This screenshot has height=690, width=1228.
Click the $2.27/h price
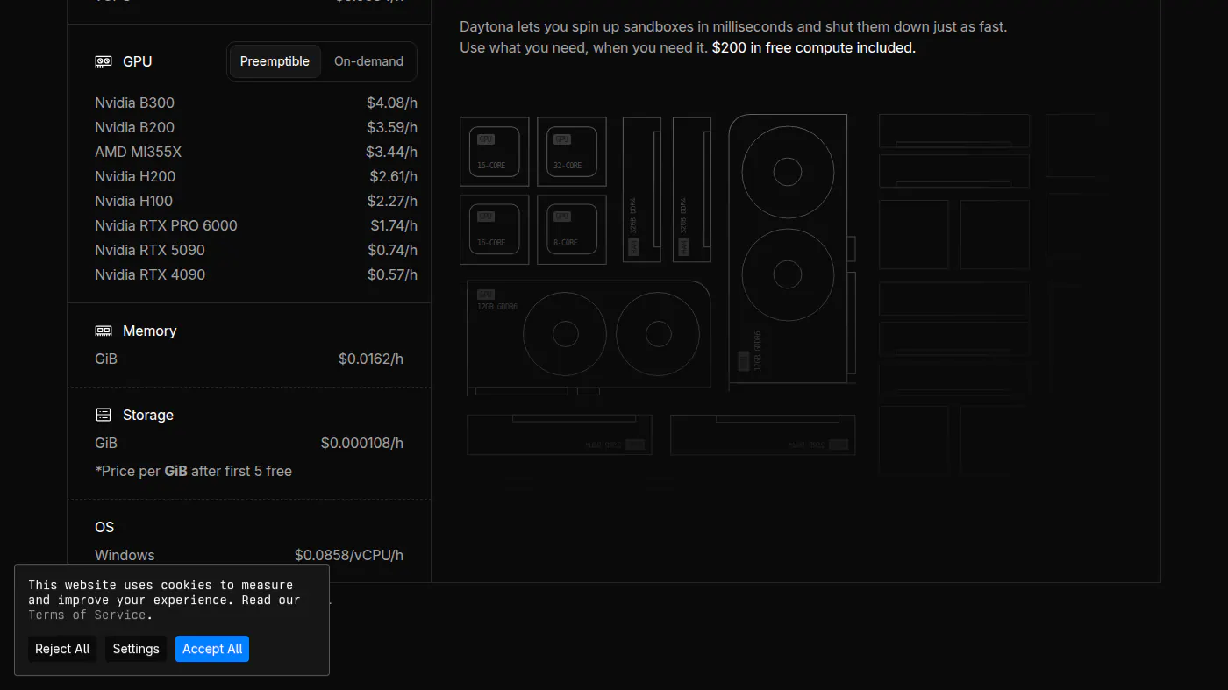(392, 201)
